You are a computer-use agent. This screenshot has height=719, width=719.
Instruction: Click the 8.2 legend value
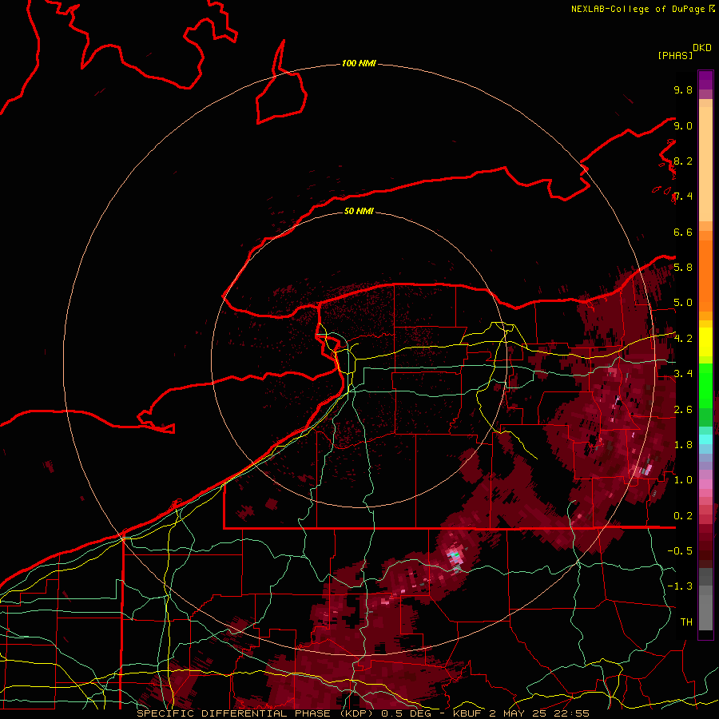683,161
